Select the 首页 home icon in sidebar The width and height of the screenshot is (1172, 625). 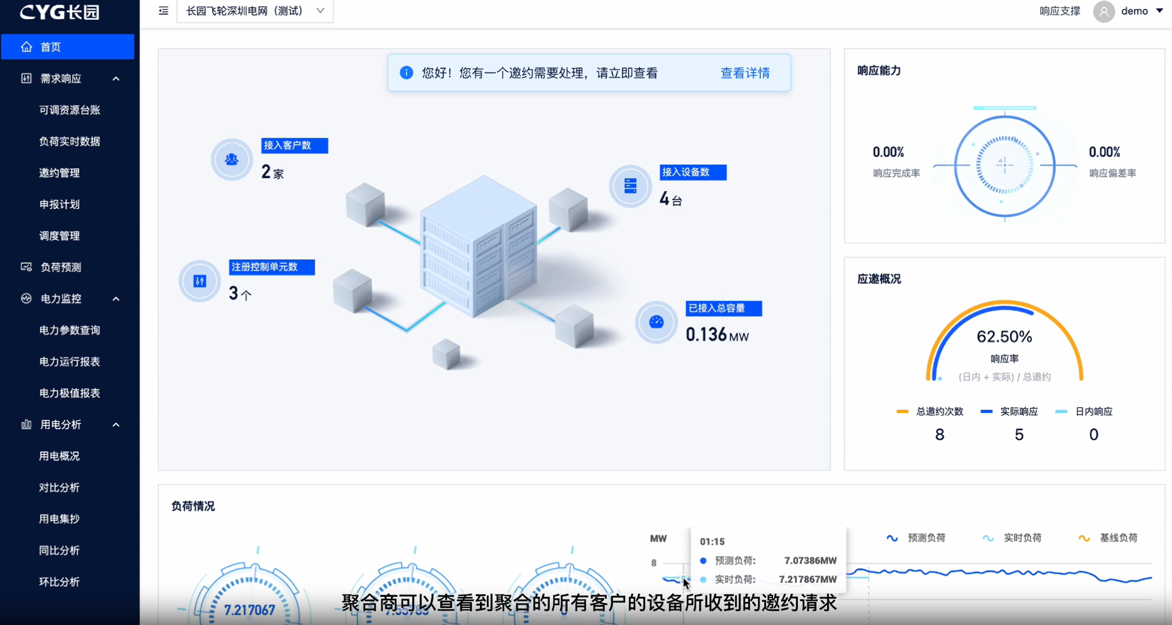[26, 46]
